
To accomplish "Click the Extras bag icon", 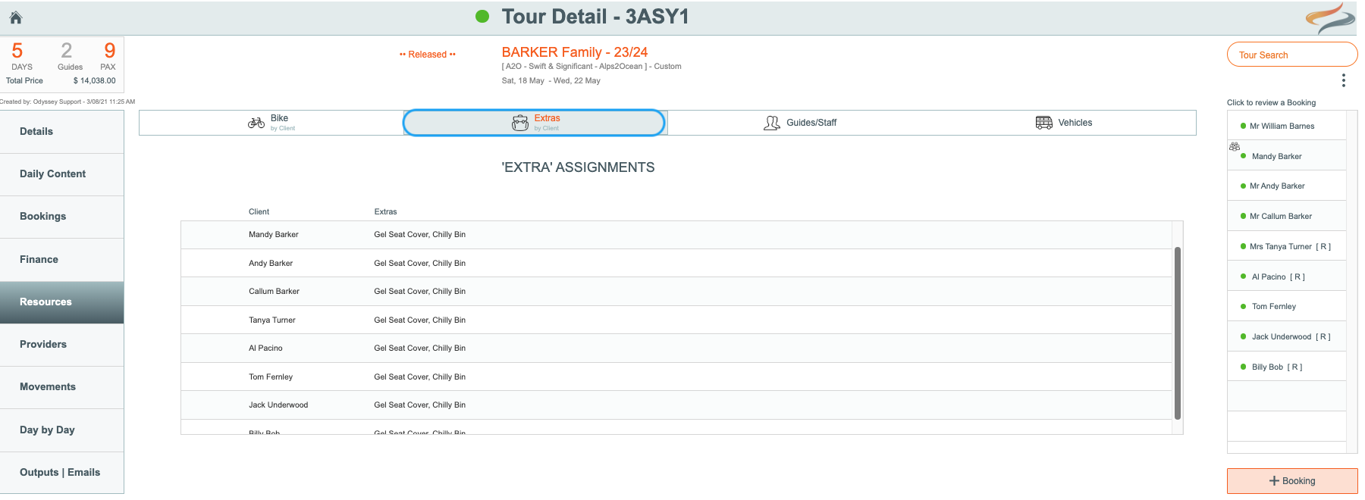I will [520, 123].
